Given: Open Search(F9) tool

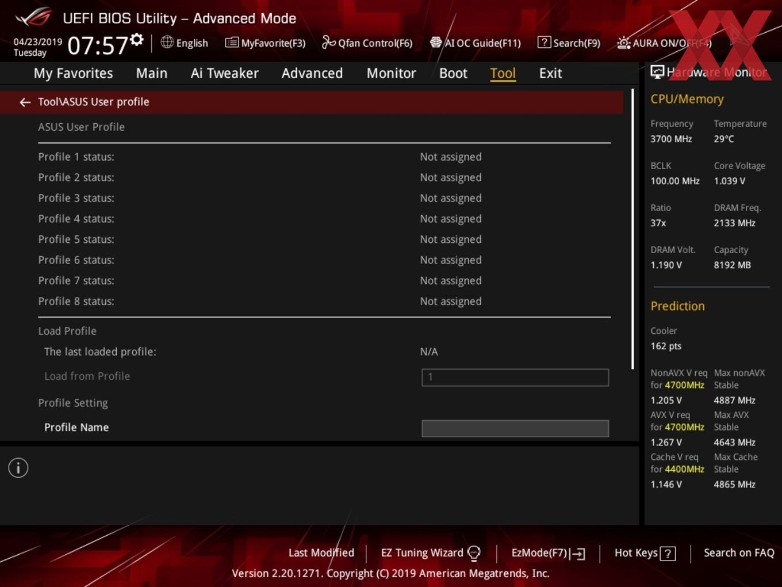Looking at the screenshot, I should tap(569, 43).
